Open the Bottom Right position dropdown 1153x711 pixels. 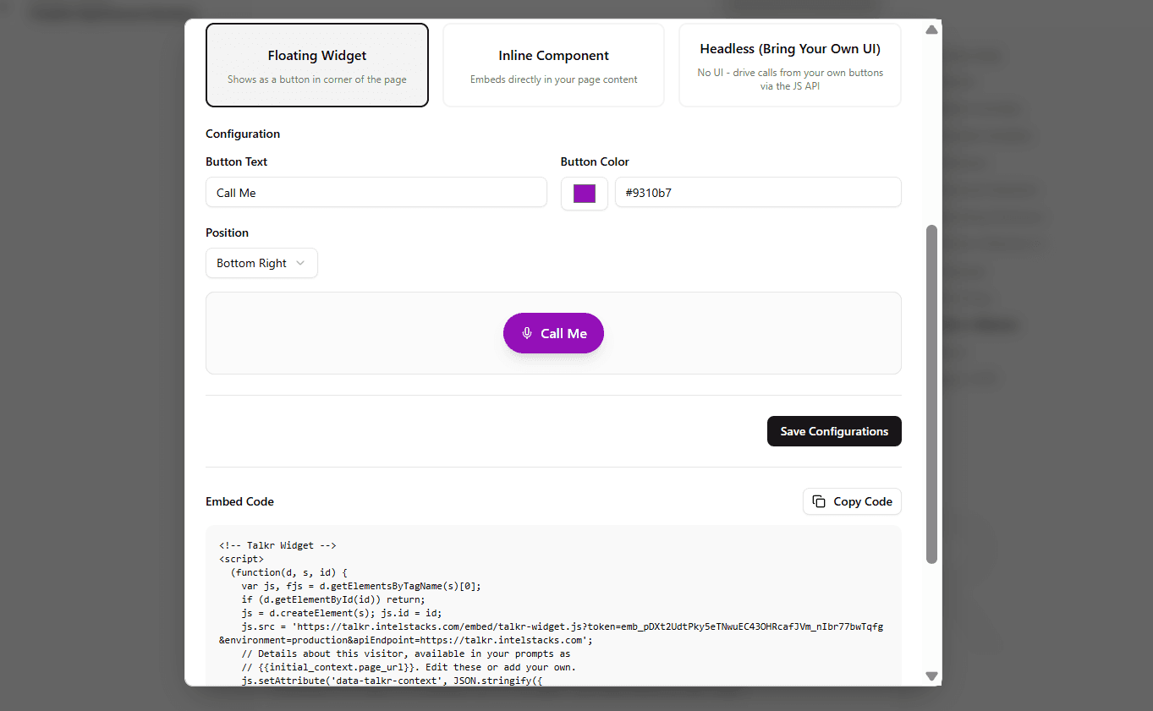tap(261, 263)
